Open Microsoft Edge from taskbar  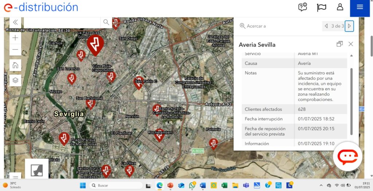pyautogui.click(x=160, y=185)
